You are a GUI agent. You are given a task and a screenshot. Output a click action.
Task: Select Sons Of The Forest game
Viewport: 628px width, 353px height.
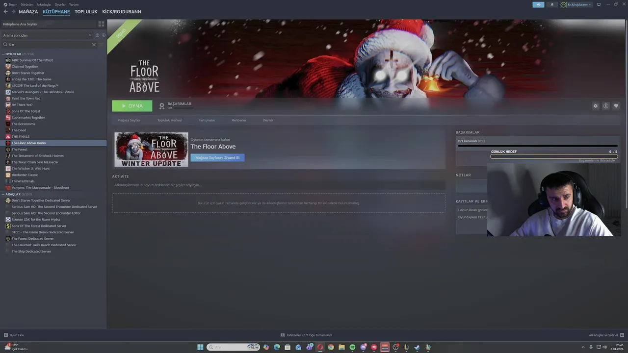[26, 111]
